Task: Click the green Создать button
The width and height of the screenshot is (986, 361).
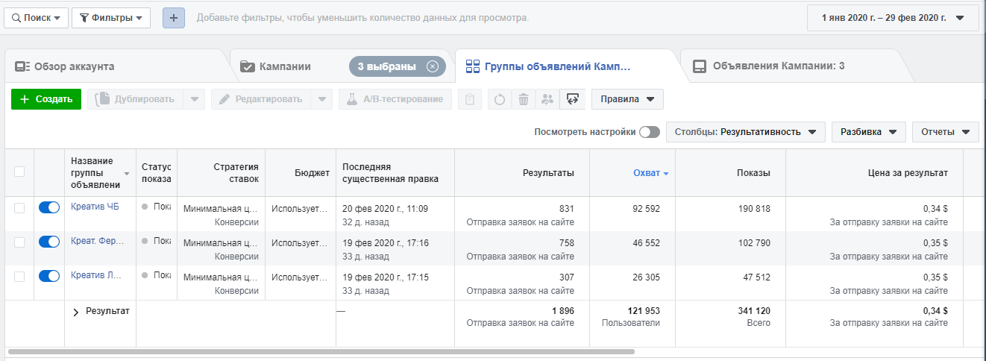Action: pos(46,99)
